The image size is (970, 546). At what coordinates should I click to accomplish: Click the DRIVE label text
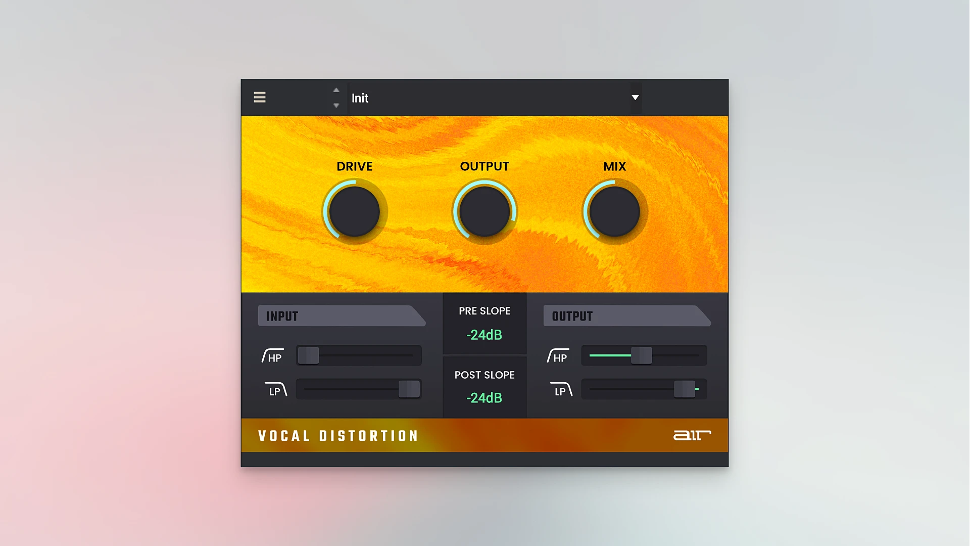(355, 166)
